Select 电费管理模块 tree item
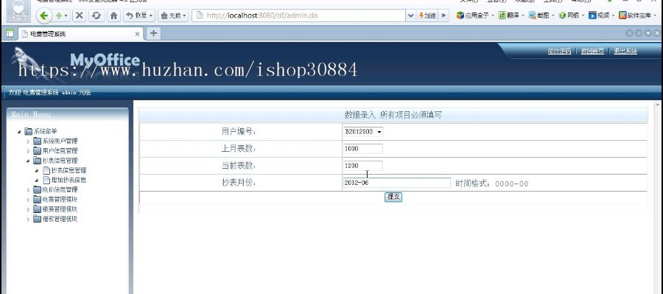The width and height of the screenshot is (663, 294). (x=60, y=199)
